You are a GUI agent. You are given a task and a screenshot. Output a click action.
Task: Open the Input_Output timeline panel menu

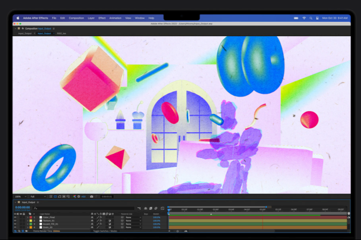point(38,202)
